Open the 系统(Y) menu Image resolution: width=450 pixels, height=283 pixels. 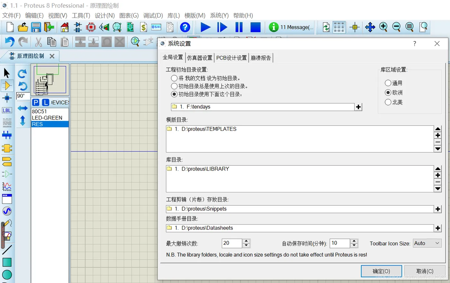pyautogui.click(x=219, y=15)
